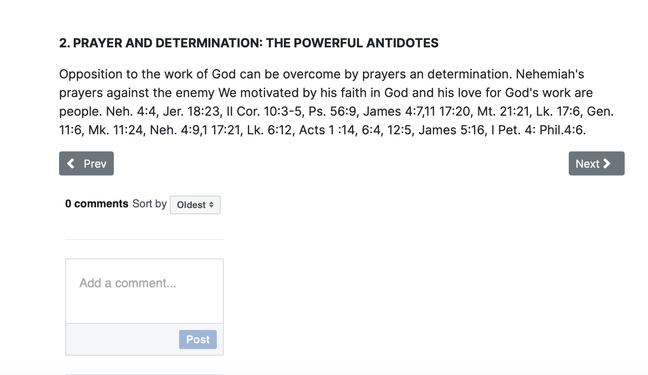Open the Oldest sort order dropdown
The image size is (648, 375).
pyautogui.click(x=195, y=205)
